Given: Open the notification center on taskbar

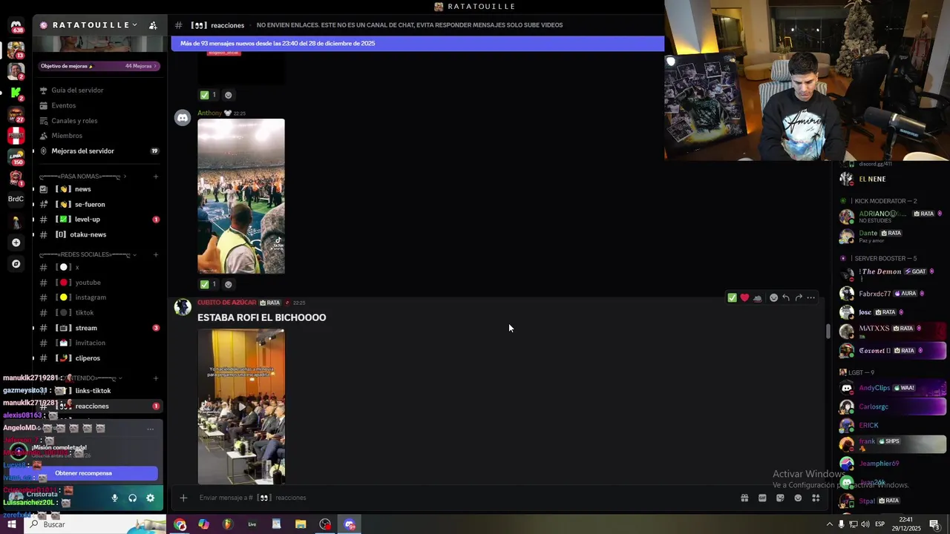Looking at the screenshot, I should coord(934,524).
